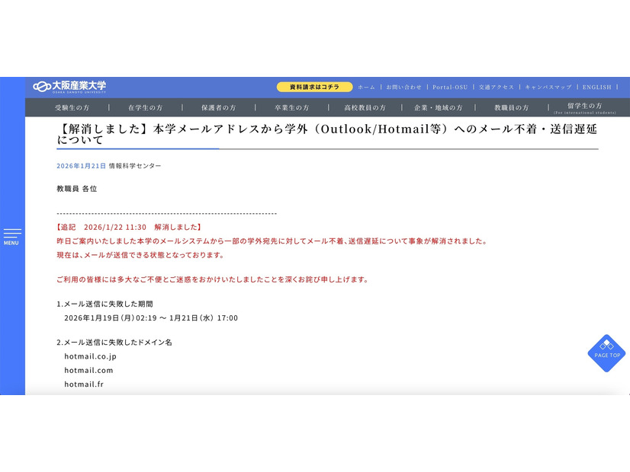The image size is (630, 472).
Task: Visit the 教職員の方 page
Action: coord(510,107)
